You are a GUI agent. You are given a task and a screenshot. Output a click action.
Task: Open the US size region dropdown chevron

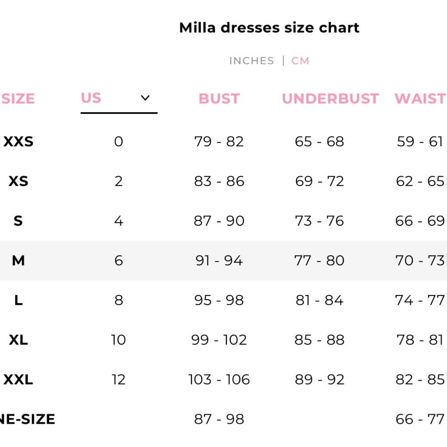coord(145,98)
